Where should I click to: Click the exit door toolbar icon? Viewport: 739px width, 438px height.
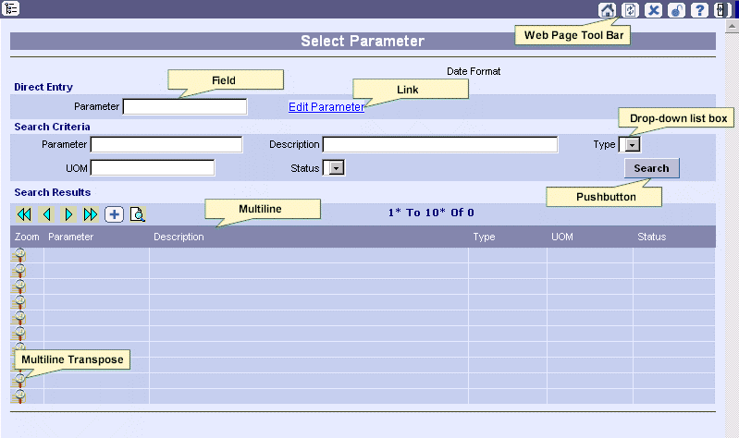(722, 10)
